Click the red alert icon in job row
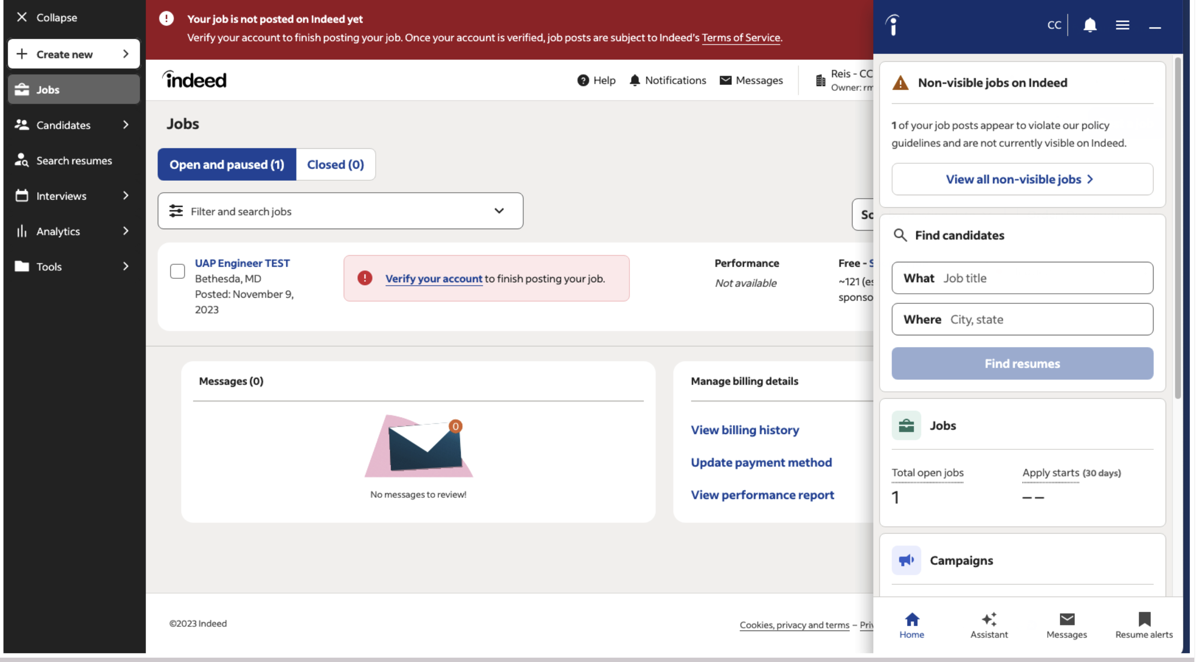The image size is (1201, 662). pyautogui.click(x=365, y=278)
